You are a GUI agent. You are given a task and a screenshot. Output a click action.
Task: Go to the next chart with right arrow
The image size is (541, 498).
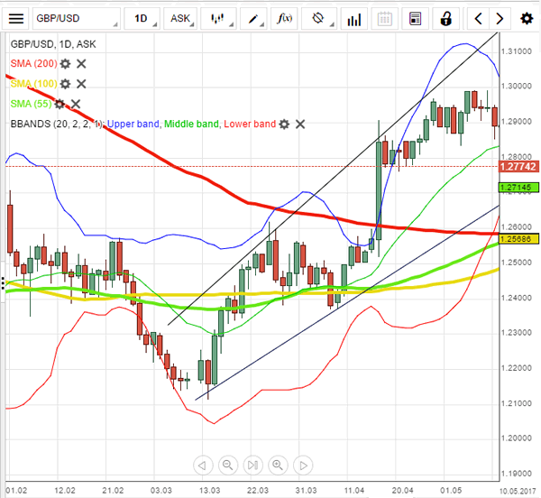pos(499,19)
